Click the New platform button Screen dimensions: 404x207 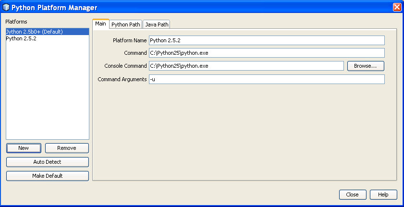pos(24,148)
